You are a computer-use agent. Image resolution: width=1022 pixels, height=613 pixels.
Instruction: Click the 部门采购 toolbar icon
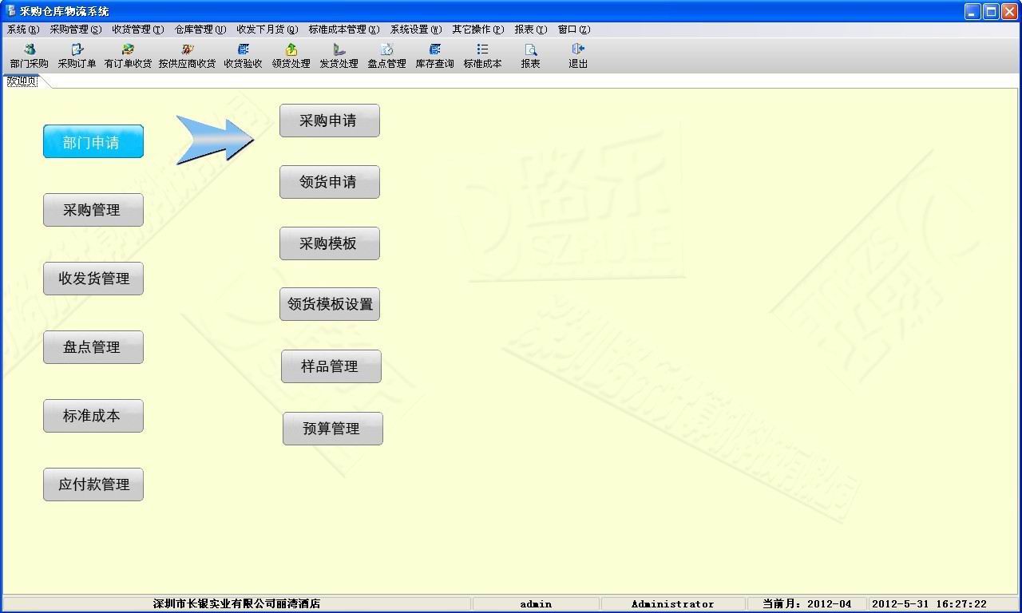(30, 56)
